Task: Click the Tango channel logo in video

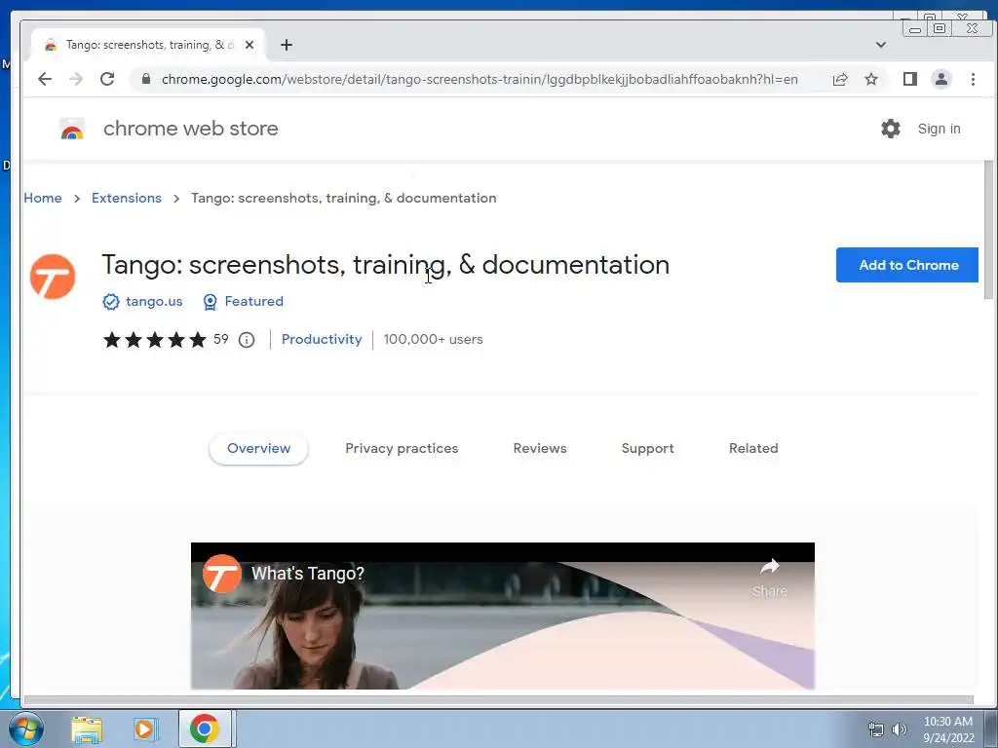Action: pos(221,573)
